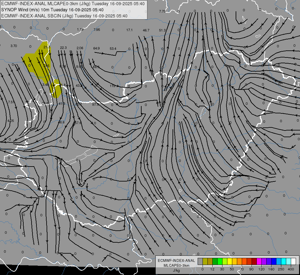Image resolution: width=300 pixels, height=275 pixels.
Task: Click the map value 41.3
Action: (x=62, y=104)
